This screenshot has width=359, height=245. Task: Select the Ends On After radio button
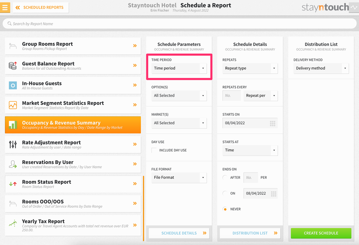225,178
